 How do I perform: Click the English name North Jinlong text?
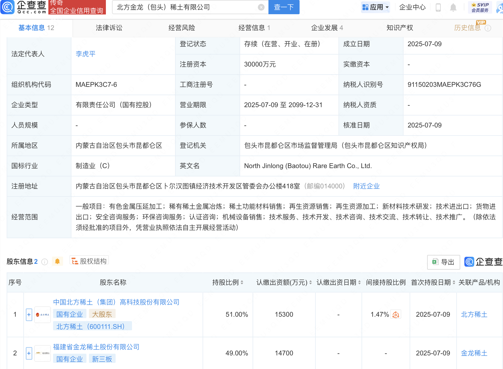308,166
